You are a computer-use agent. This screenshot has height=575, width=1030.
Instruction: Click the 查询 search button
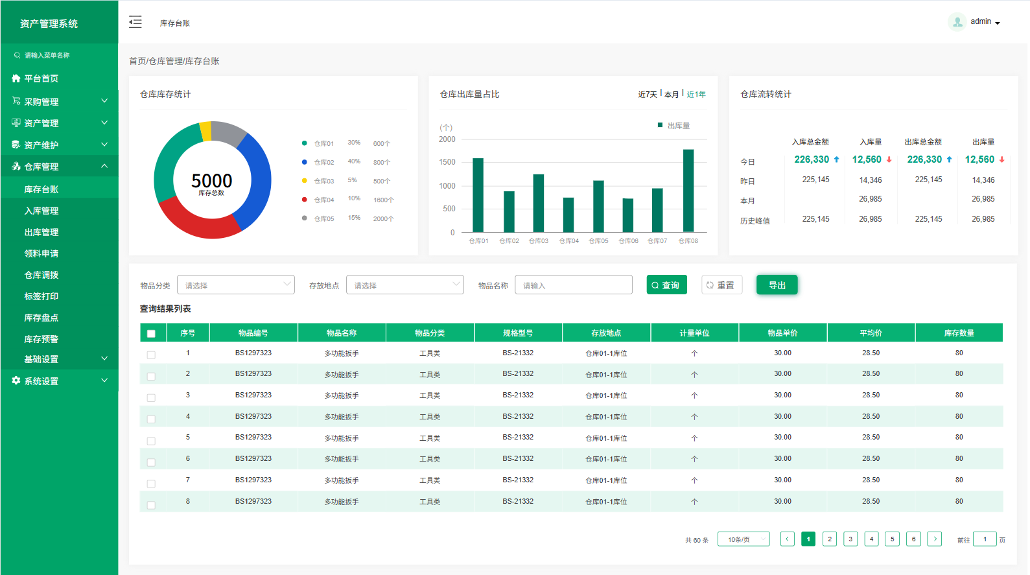pos(666,285)
